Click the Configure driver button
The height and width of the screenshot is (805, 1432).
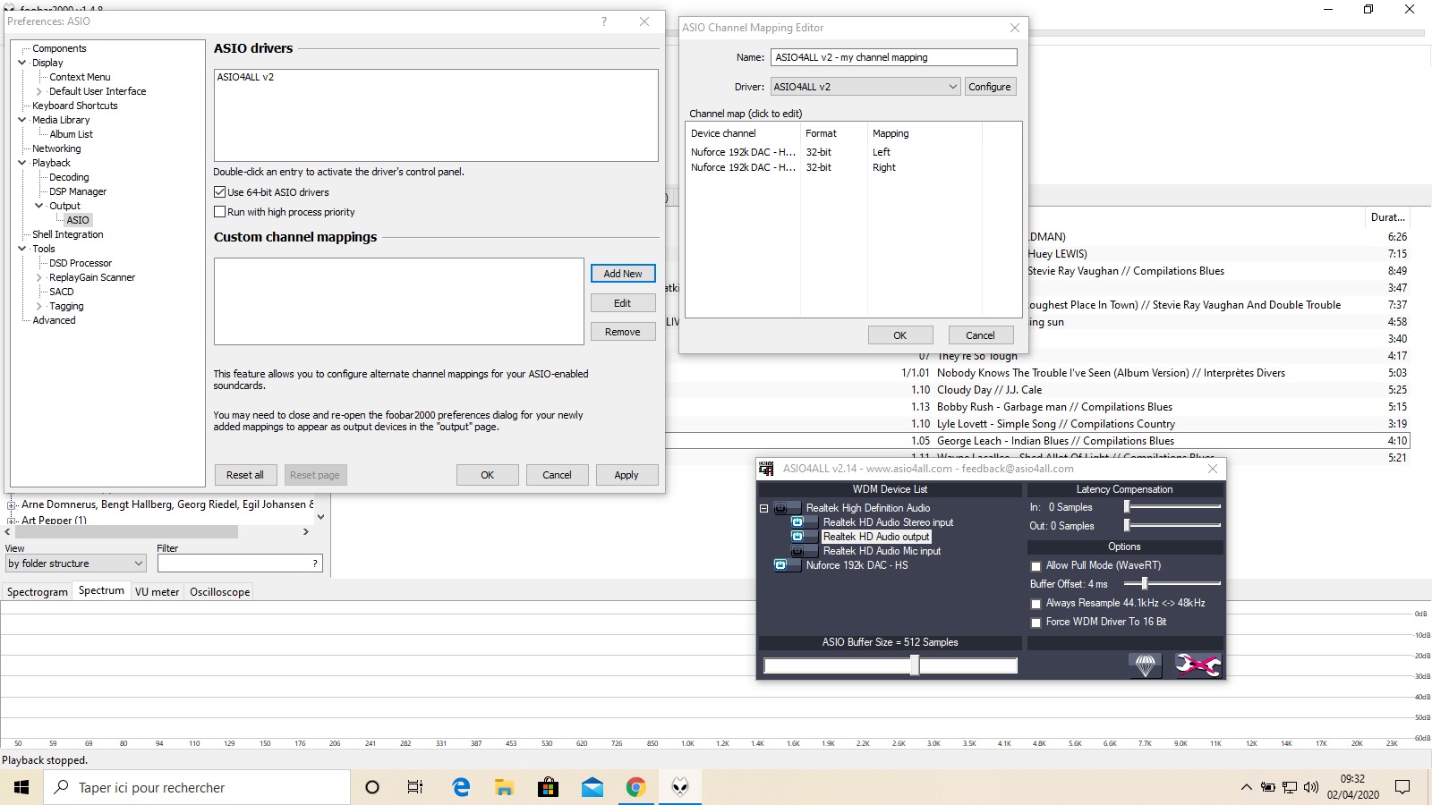(x=990, y=87)
